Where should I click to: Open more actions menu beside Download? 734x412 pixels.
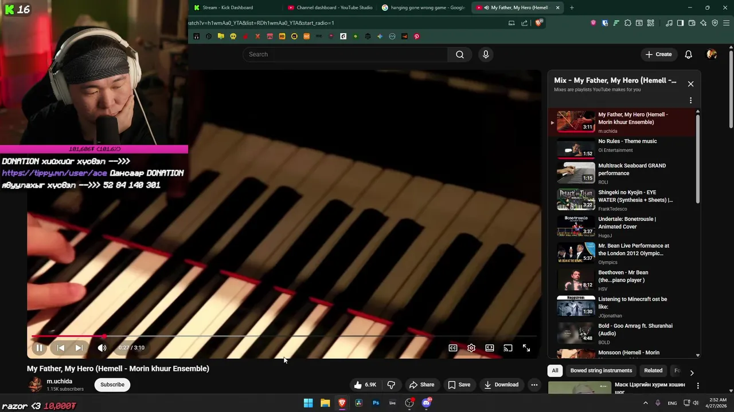click(534, 385)
